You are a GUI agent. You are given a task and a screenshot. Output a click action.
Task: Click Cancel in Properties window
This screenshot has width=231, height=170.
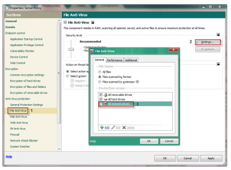tap(188, 158)
